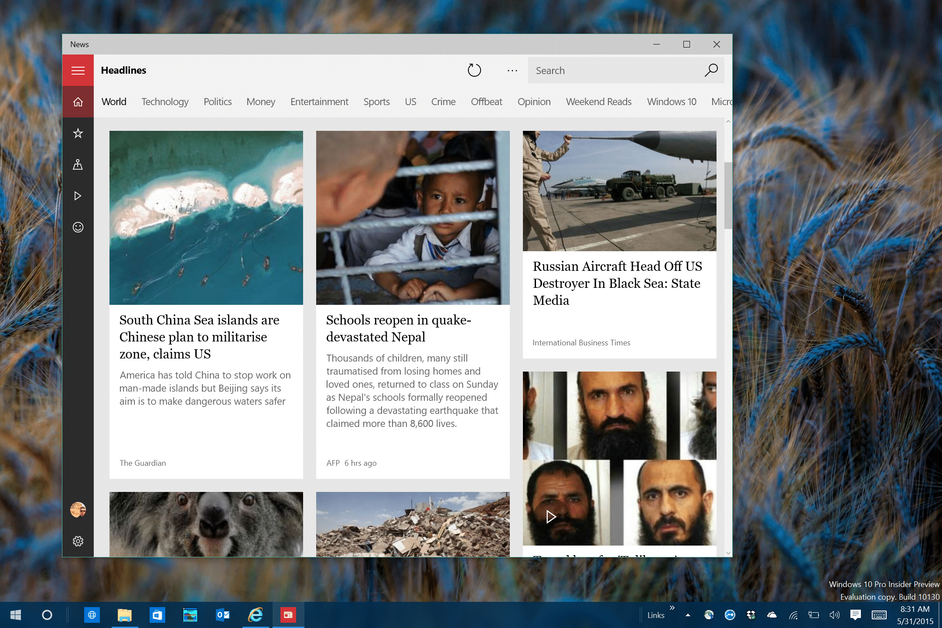Viewport: 942px width, 628px height.
Task: Open the feedback smiley icon
Action: tap(78, 227)
